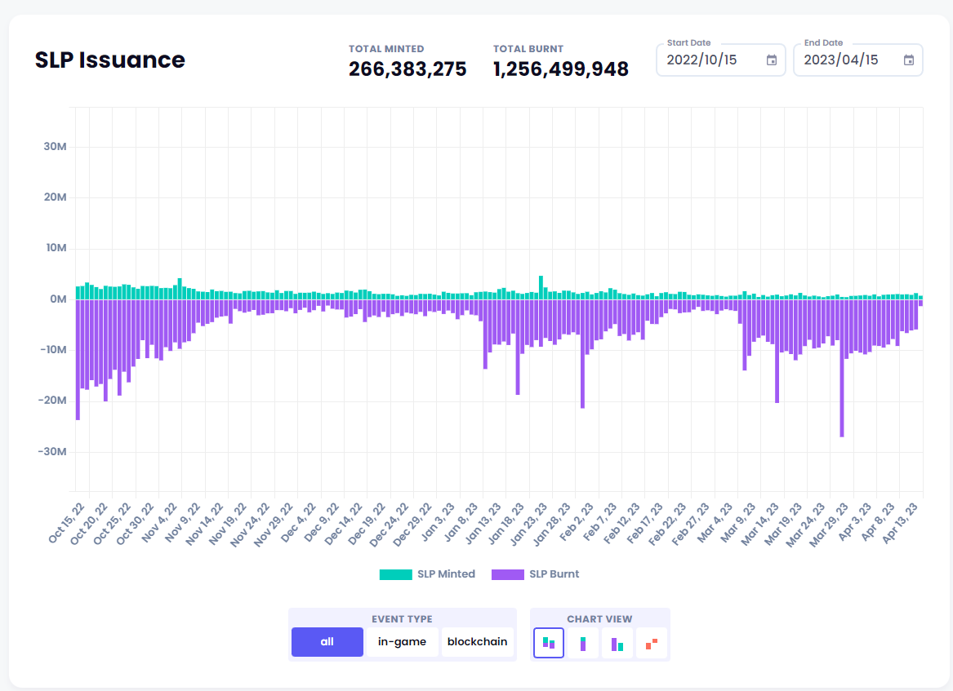The height and width of the screenshot is (691, 953).
Task: Click the first purple burnt bar at Oct 15
Action: click(x=78, y=360)
